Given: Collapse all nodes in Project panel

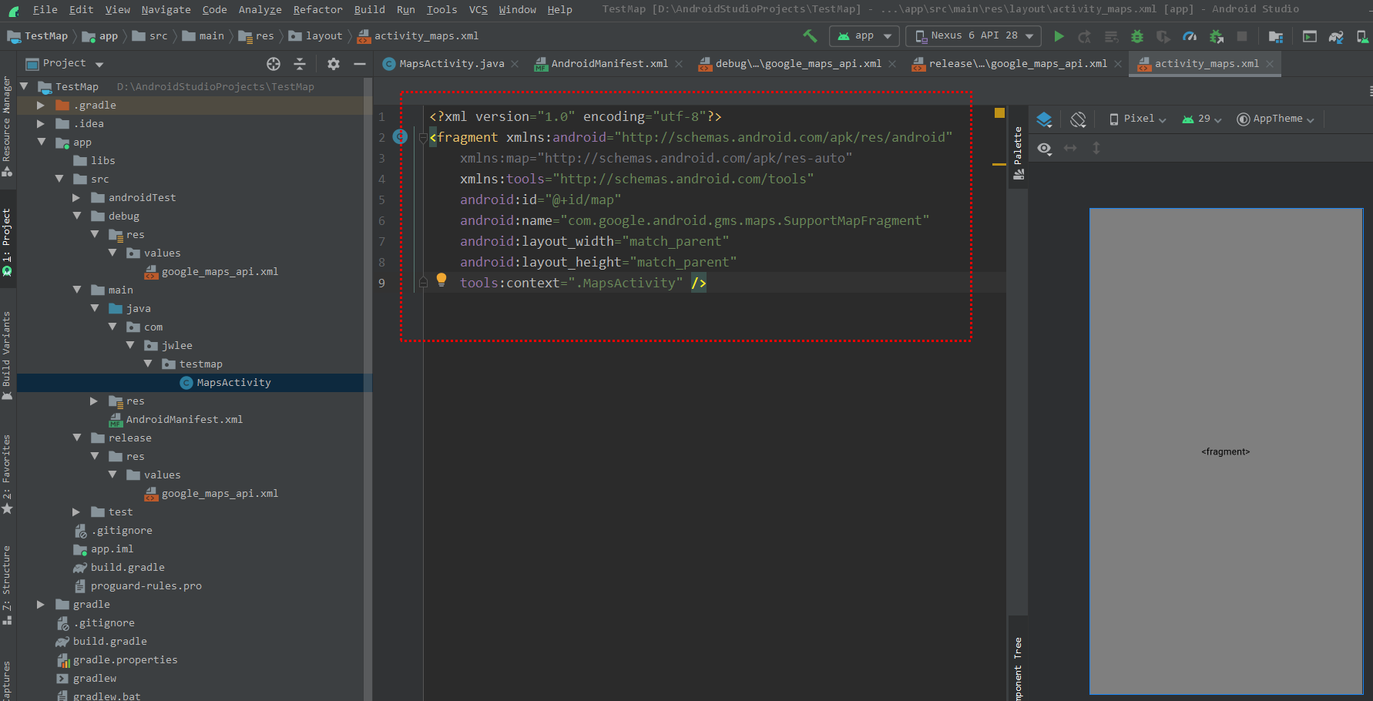Looking at the screenshot, I should [300, 64].
